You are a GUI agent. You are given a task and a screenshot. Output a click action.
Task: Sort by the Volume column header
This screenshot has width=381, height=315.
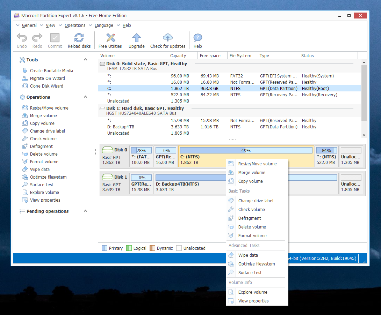(133, 55)
